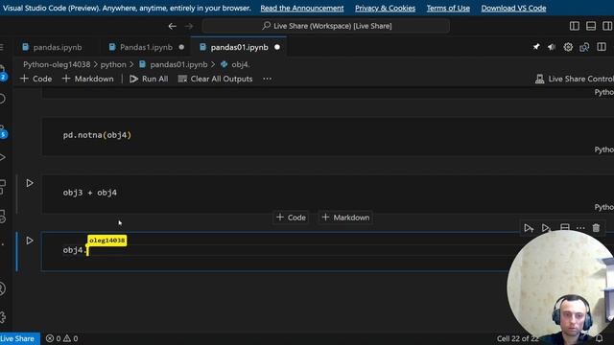Execute cell and below icon
Screen dimensions: 614x345
(546, 228)
